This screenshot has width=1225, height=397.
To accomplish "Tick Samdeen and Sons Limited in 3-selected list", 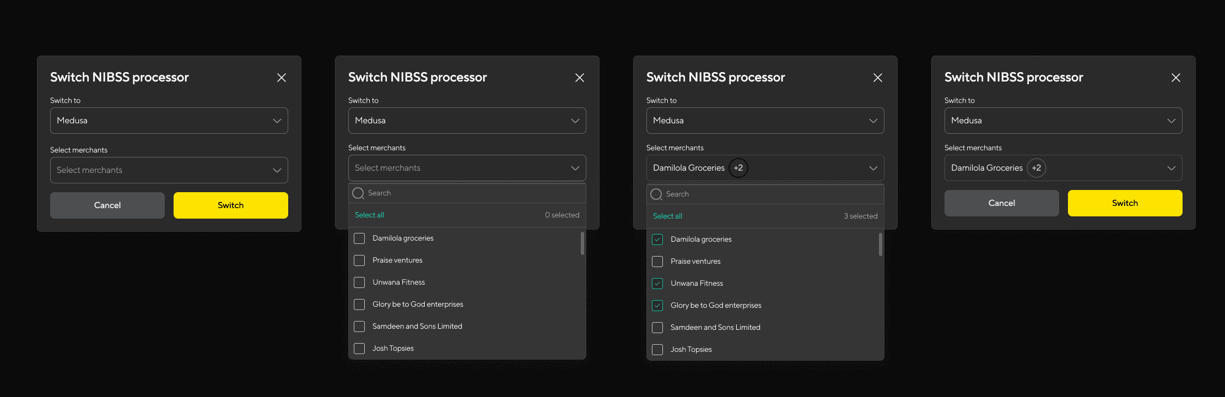I will 657,328.
